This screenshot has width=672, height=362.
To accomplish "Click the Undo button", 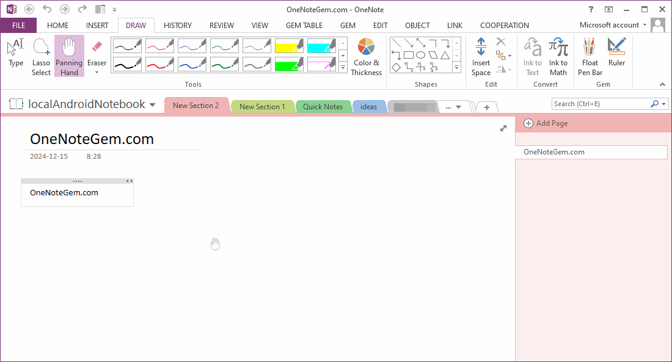I will point(46,9).
